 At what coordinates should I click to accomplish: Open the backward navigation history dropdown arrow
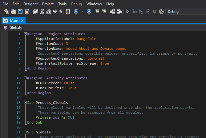tap(82, 11)
